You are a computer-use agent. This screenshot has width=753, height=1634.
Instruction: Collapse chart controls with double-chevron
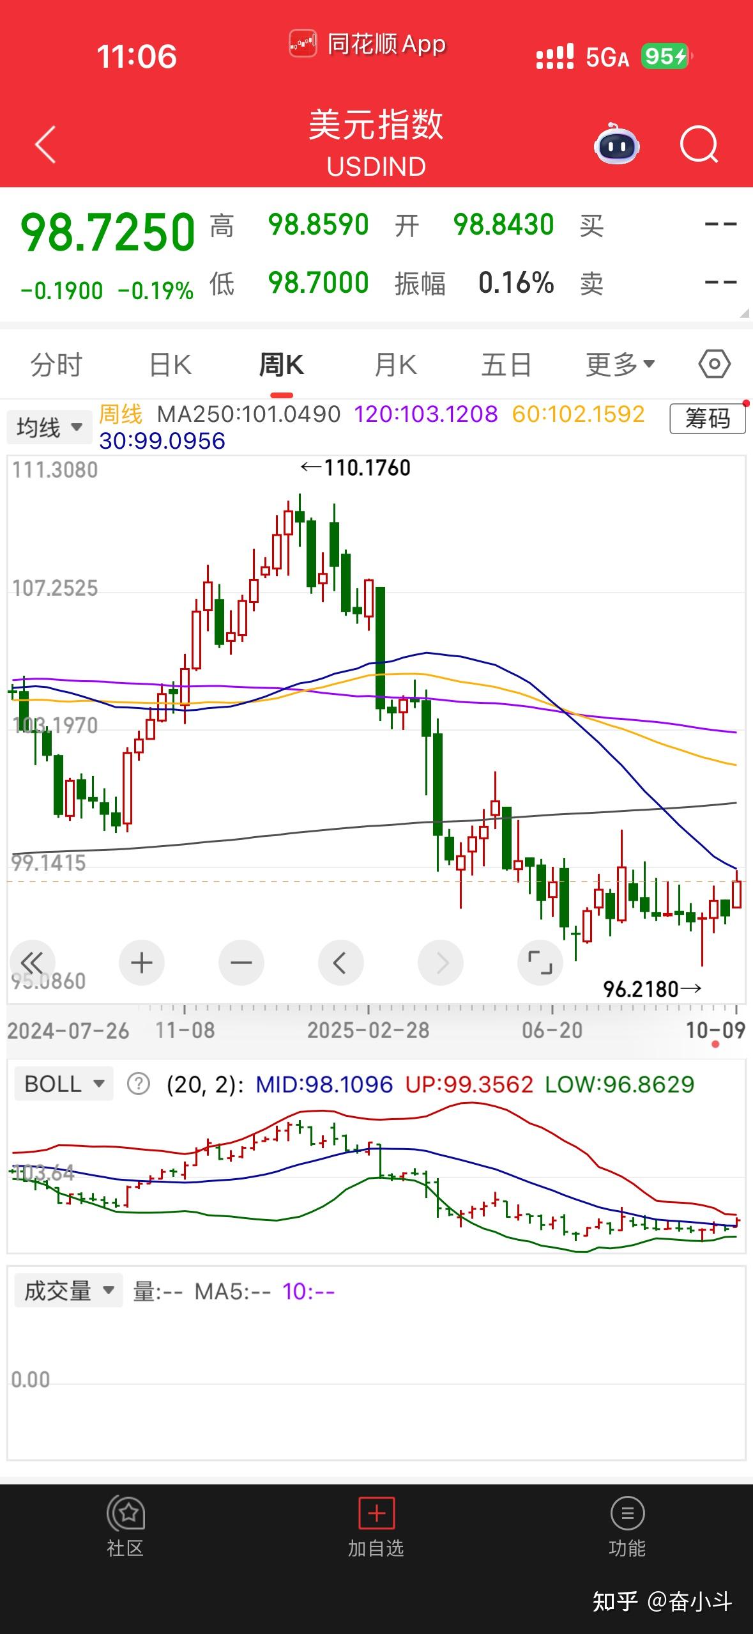(32, 962)
